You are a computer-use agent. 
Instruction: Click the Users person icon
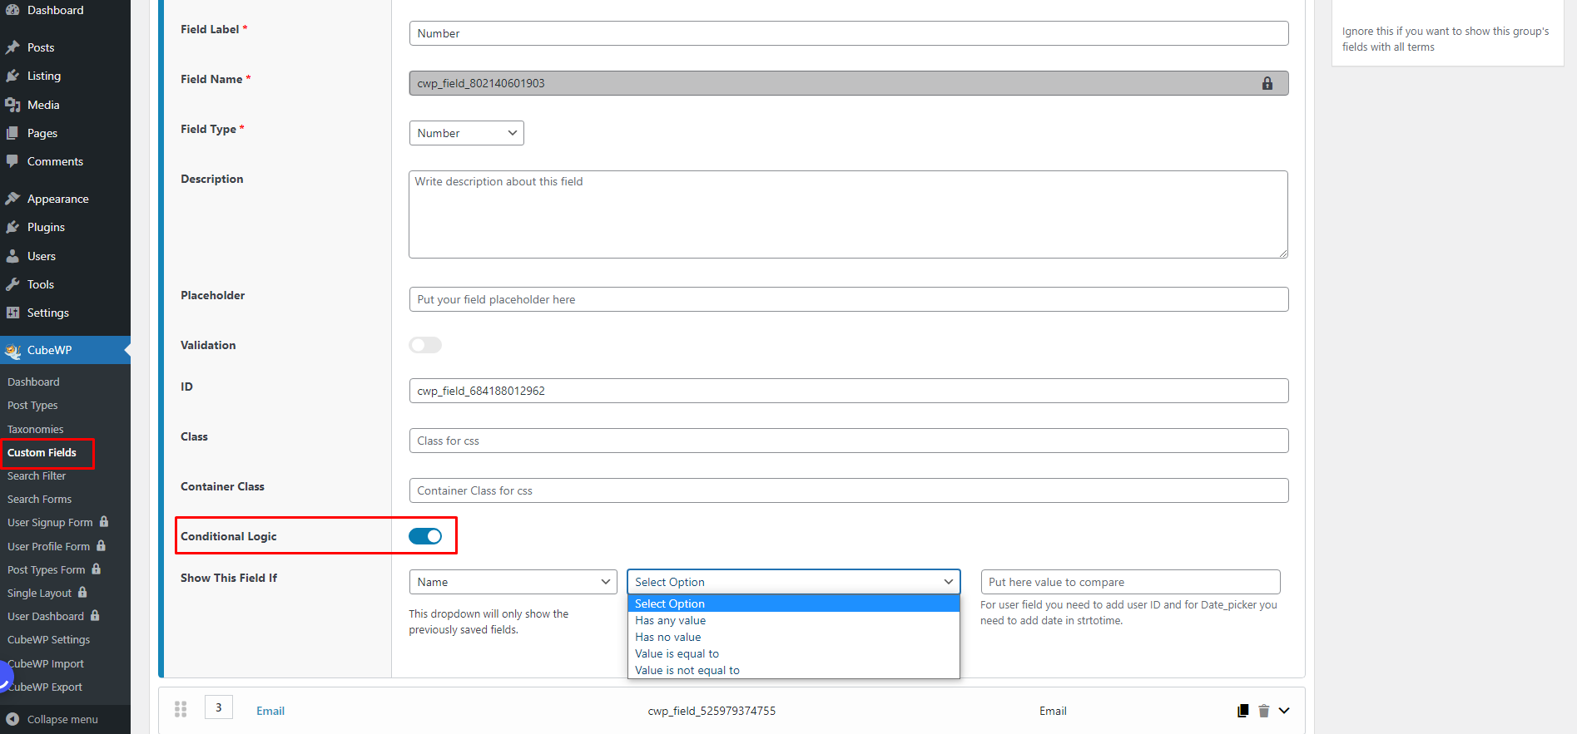(x=12, y=256)
